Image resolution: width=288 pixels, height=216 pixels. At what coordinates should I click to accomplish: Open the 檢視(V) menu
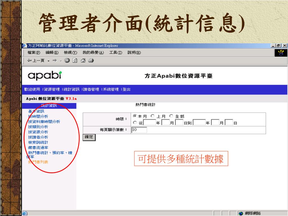click(x=70, y=53)
